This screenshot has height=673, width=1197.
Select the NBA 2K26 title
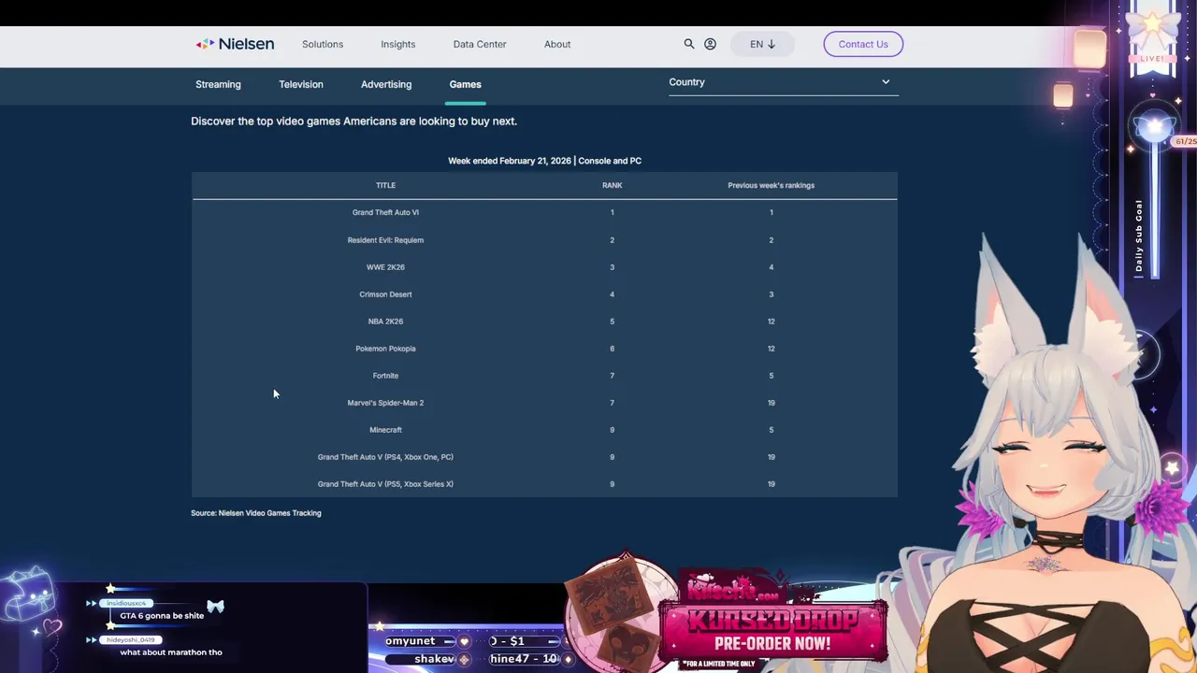tap(385, 322)
